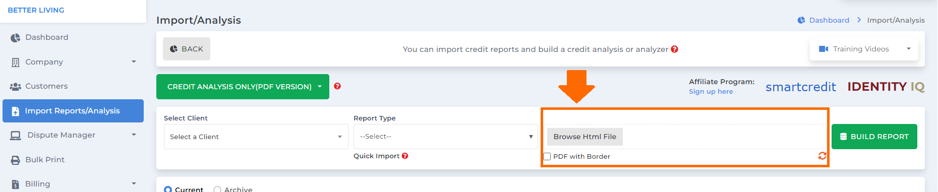Image resolution: width=938 pixels, height=192 pixels.
Task: Click the Customers group icon in sidebar
Action: pos(16,86)
